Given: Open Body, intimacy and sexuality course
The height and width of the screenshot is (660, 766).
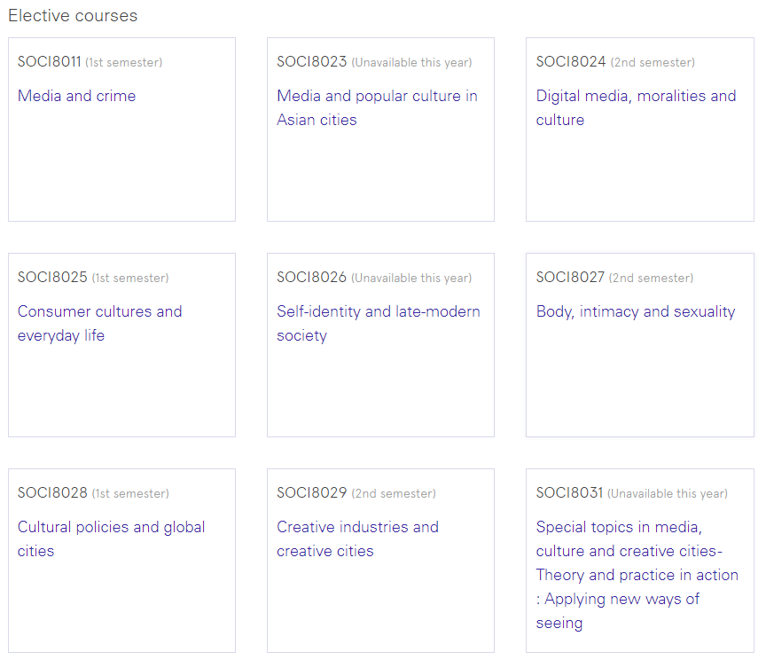Looking at the screenshot, I should pyautogui.click(x=636, y=312).
